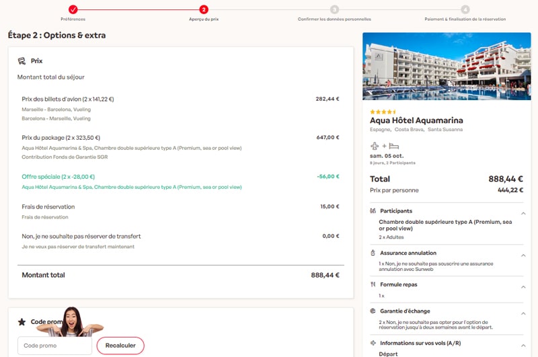Click the Recalculer button
538x357 pixels.
point(120,346)
